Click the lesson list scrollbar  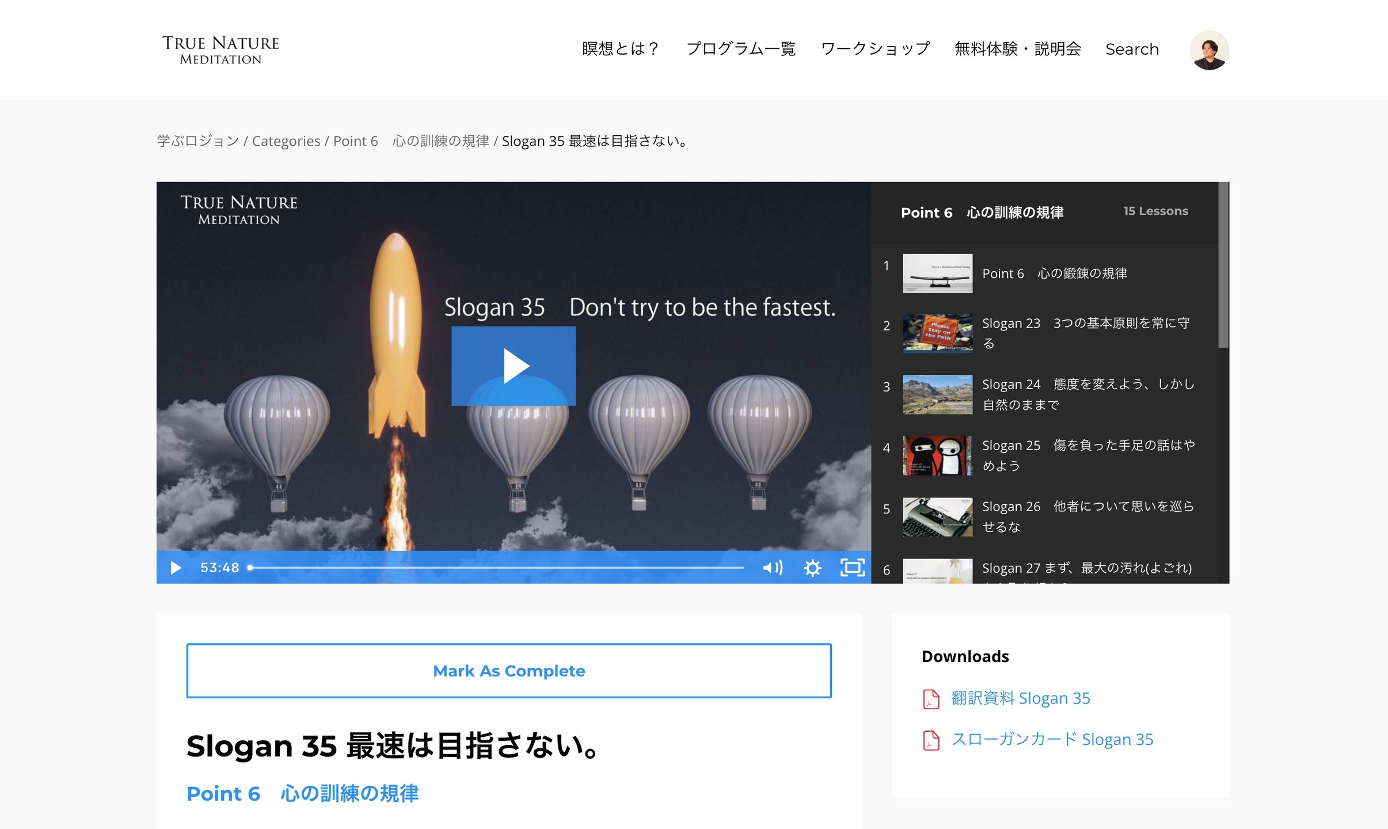[1223, 265]
